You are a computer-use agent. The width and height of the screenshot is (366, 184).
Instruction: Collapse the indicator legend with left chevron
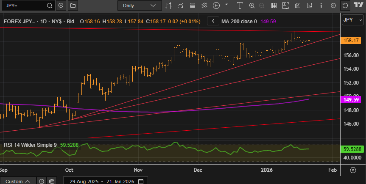tap(213, 21)
